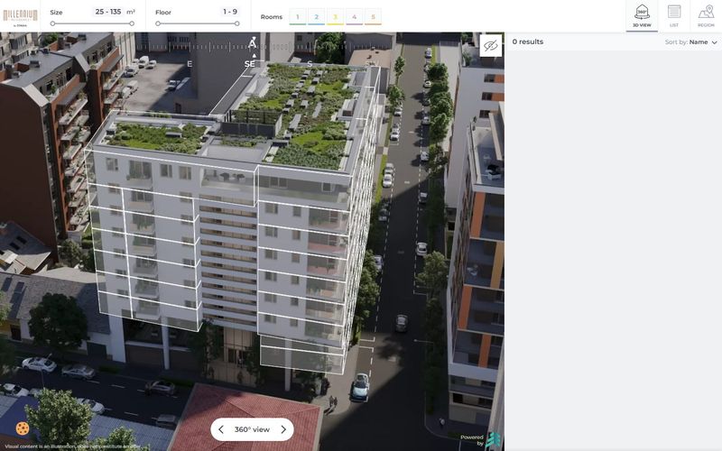
Task: Toggle the 4 rooms filter
Action: (354, 17)
